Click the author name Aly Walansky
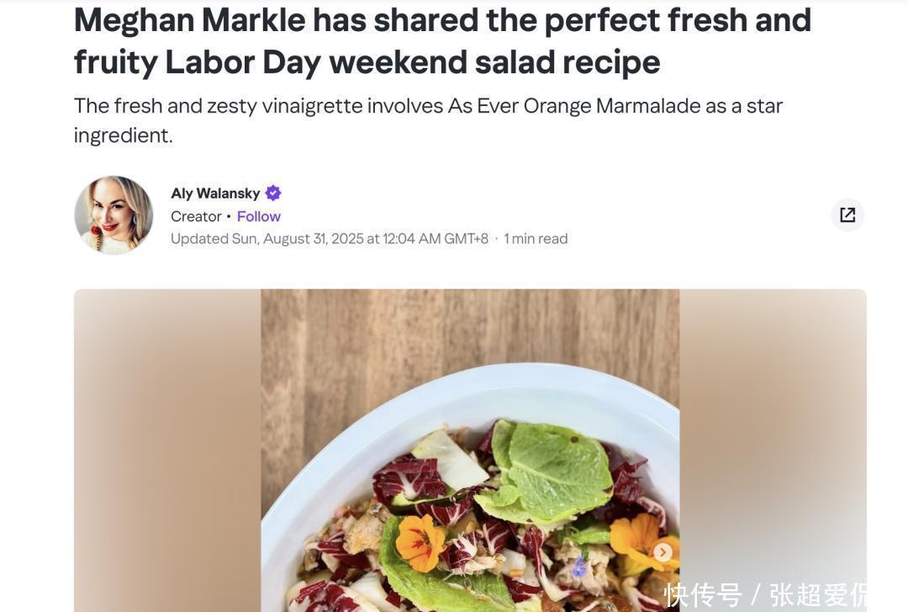The image size is (908, 612). (x=215, y=193)
